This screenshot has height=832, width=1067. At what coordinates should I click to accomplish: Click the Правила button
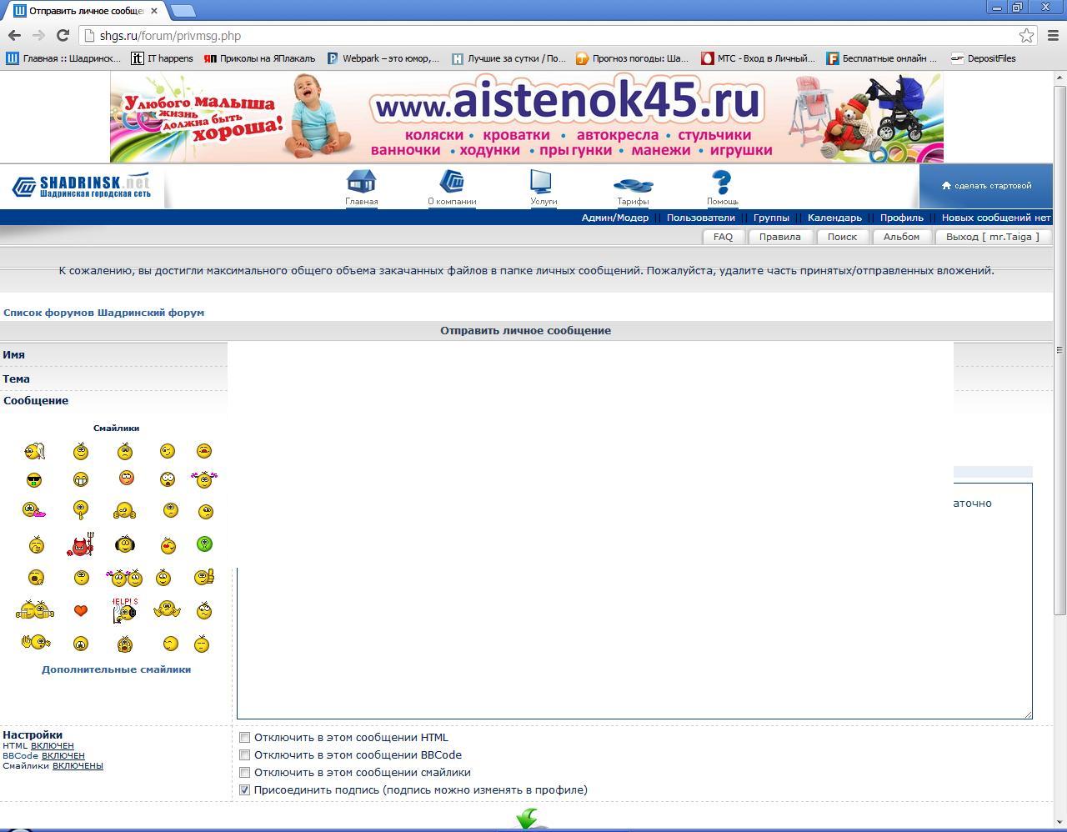tap(780, 237)
